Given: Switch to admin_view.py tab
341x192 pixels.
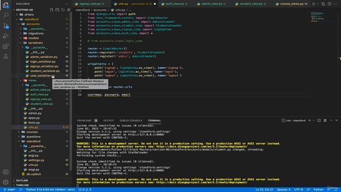Looking at the screenshot, I should tap(212, 4).
